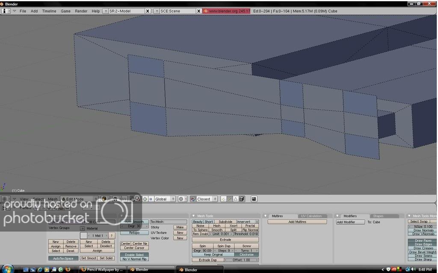The image size is (438, 273).
Task: Click the proportional editing icon
Action: click(x=181, y=199)
